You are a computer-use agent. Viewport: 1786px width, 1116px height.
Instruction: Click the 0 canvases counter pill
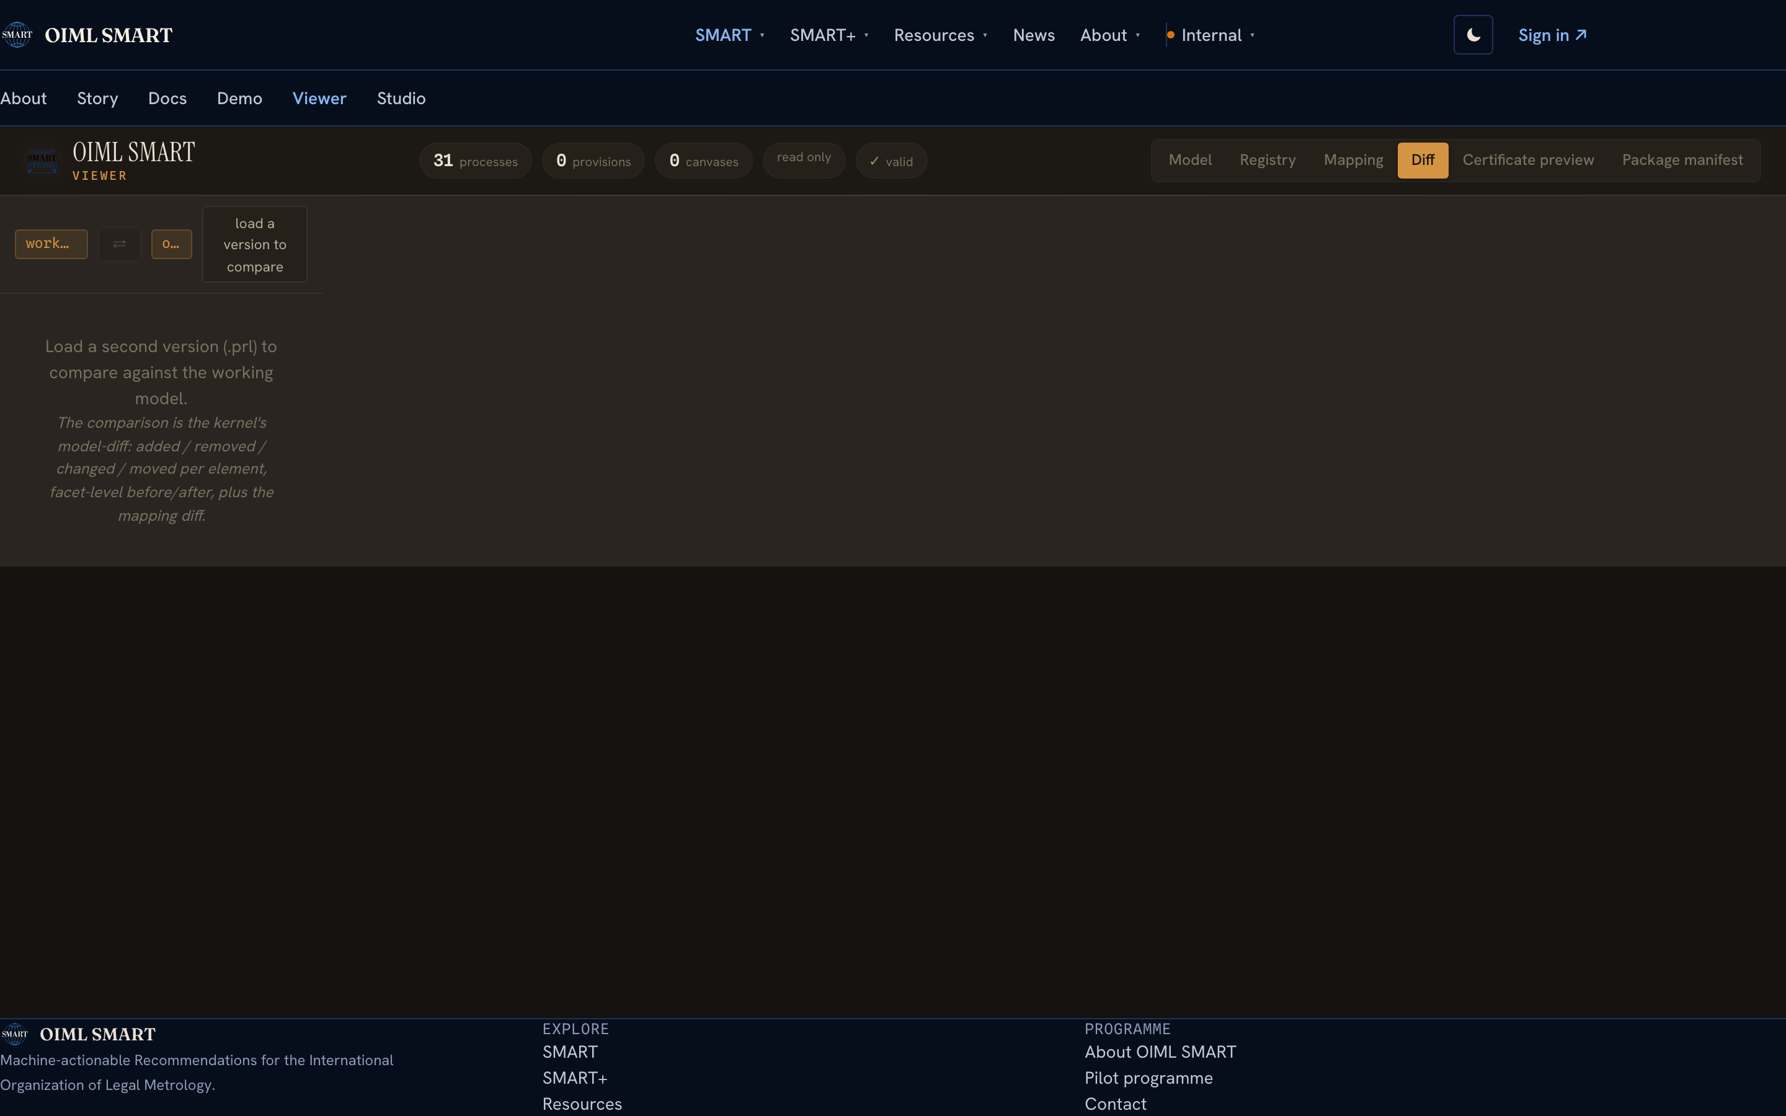[703, 160]
